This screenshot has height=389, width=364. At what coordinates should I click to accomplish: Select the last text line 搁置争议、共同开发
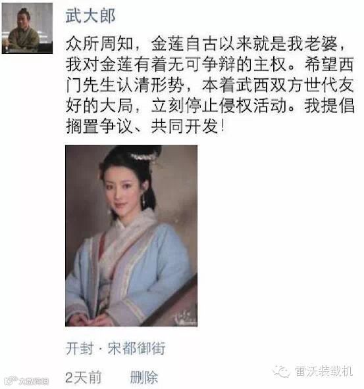coord(145,126)
